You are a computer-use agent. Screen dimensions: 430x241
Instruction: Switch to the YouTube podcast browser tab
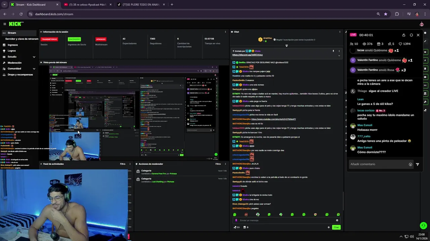pyautogui.click(x=87, y=5)
